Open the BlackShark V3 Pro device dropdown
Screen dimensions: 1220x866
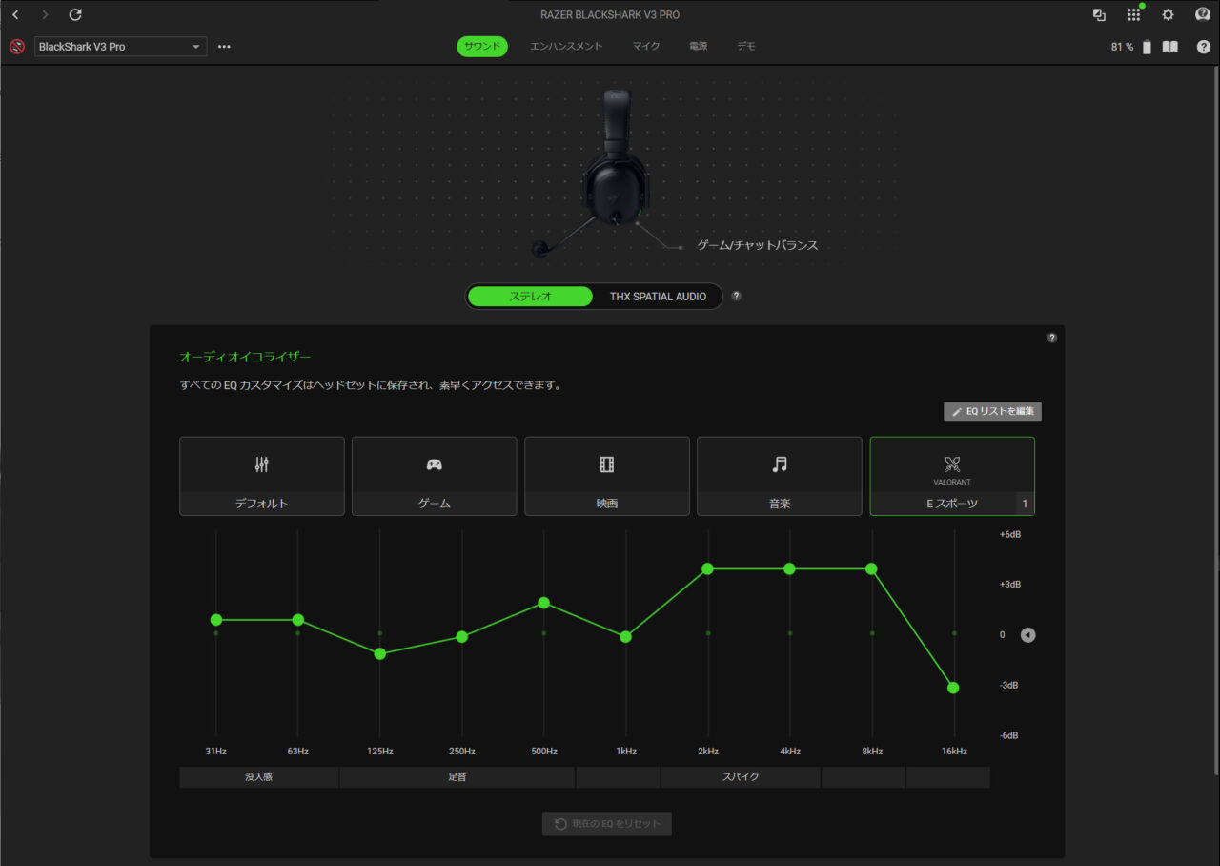[x=120, y=47]
